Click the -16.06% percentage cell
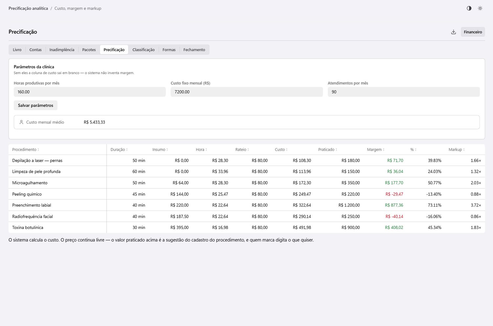The image size is (493, 326). point(434,216)
